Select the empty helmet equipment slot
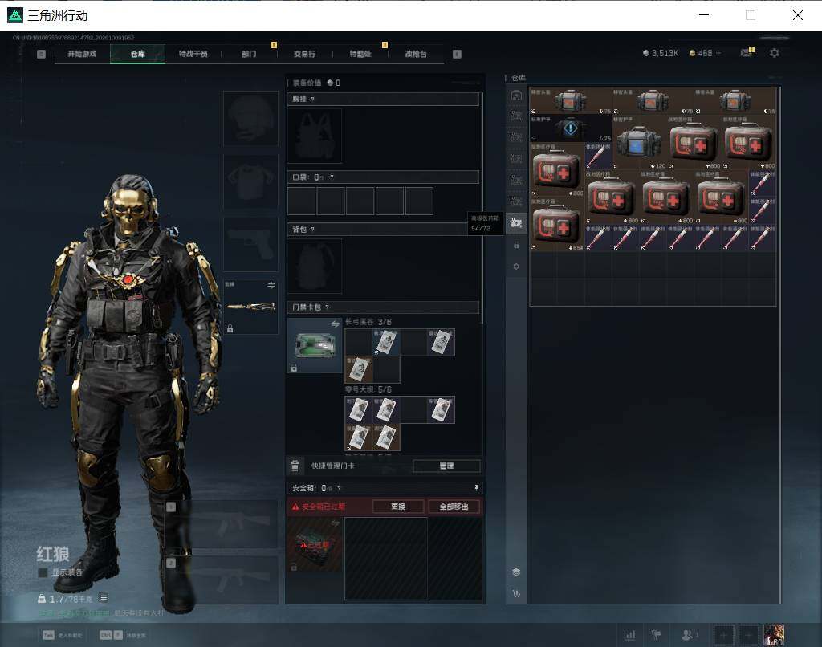The image size is (822, 647). [250, 119]
